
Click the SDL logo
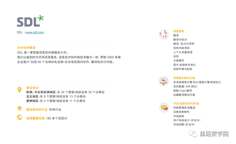tap(30, 21)
